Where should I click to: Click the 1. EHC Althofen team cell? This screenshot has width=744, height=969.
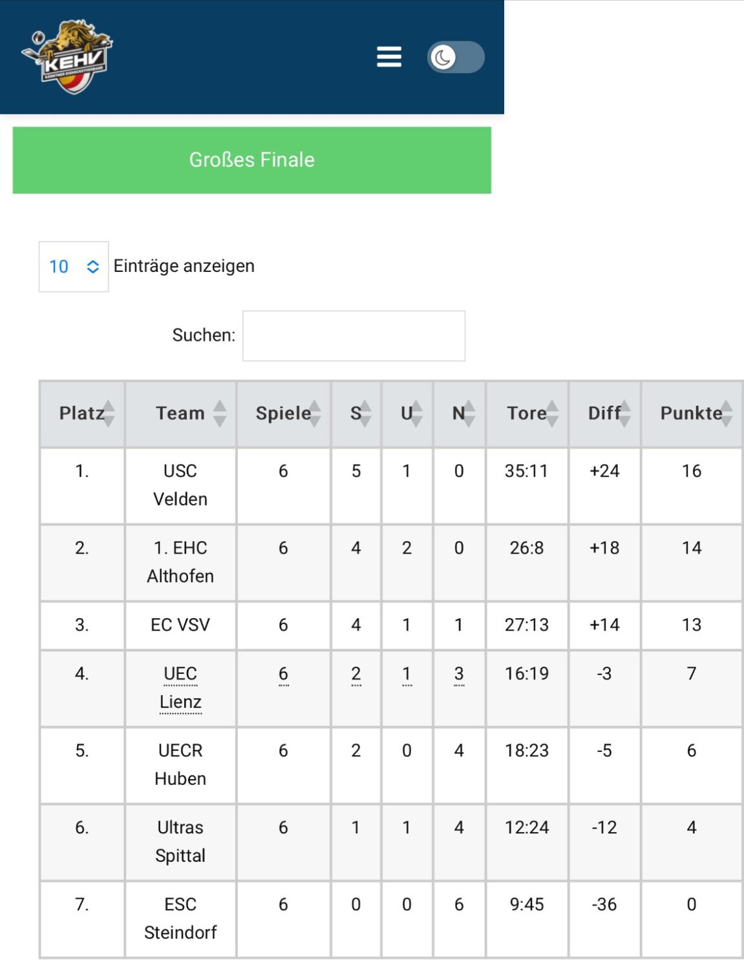[x=180, y=562]
